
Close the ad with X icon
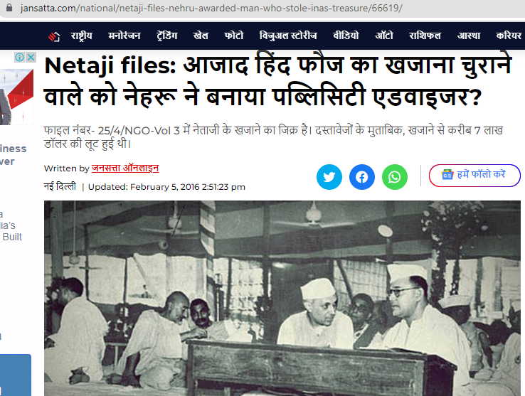31,58
